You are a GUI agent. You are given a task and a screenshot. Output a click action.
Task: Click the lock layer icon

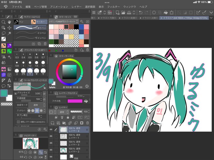click(x=68, y=117)
